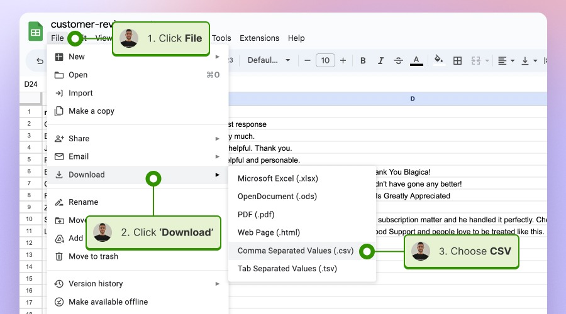The height and width of the screenshot is (314, 566).
Task: Decrease font size with minus button
Action: click(x=308, y=61)
